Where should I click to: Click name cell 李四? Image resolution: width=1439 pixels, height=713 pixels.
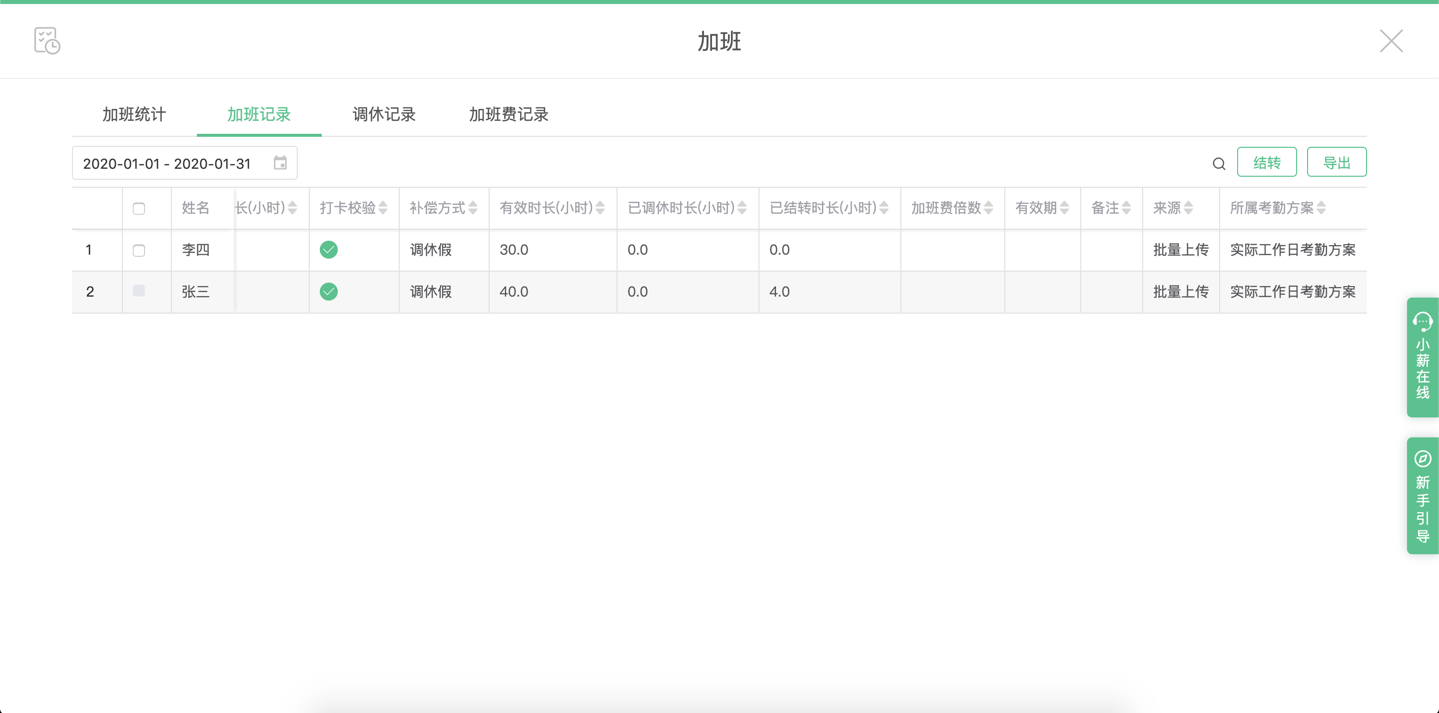(195, 250)
